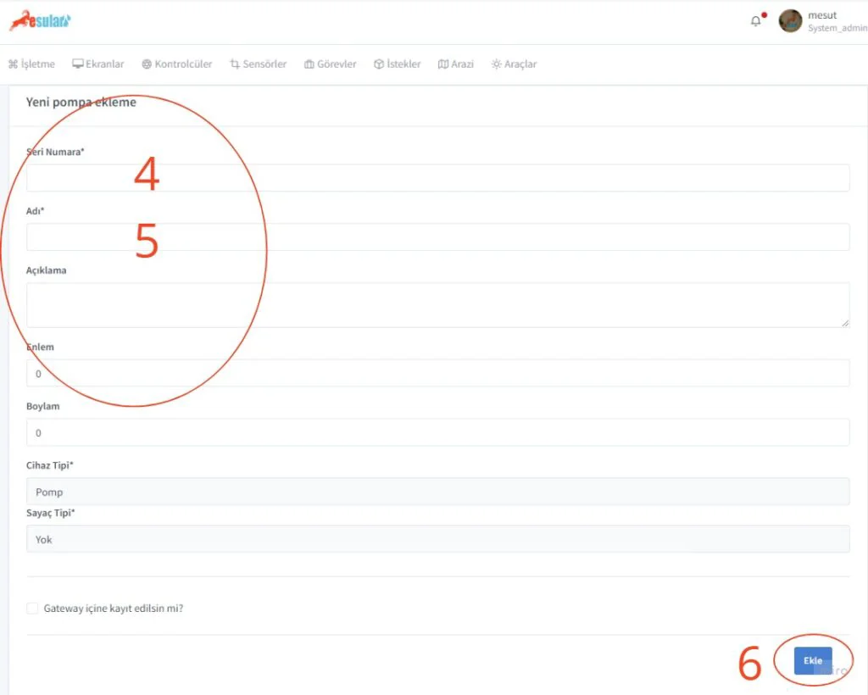The height and width of the screenshot is (695, 868).
Task: Open the Cihaz Tipi dropdown
Action: (437, 492)
